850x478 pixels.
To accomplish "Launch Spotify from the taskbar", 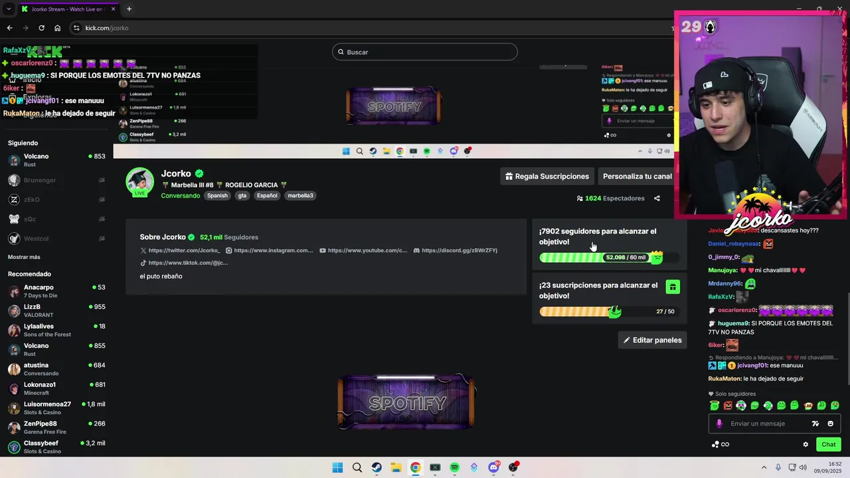I will pyautogui.click(x=454, y=467).
